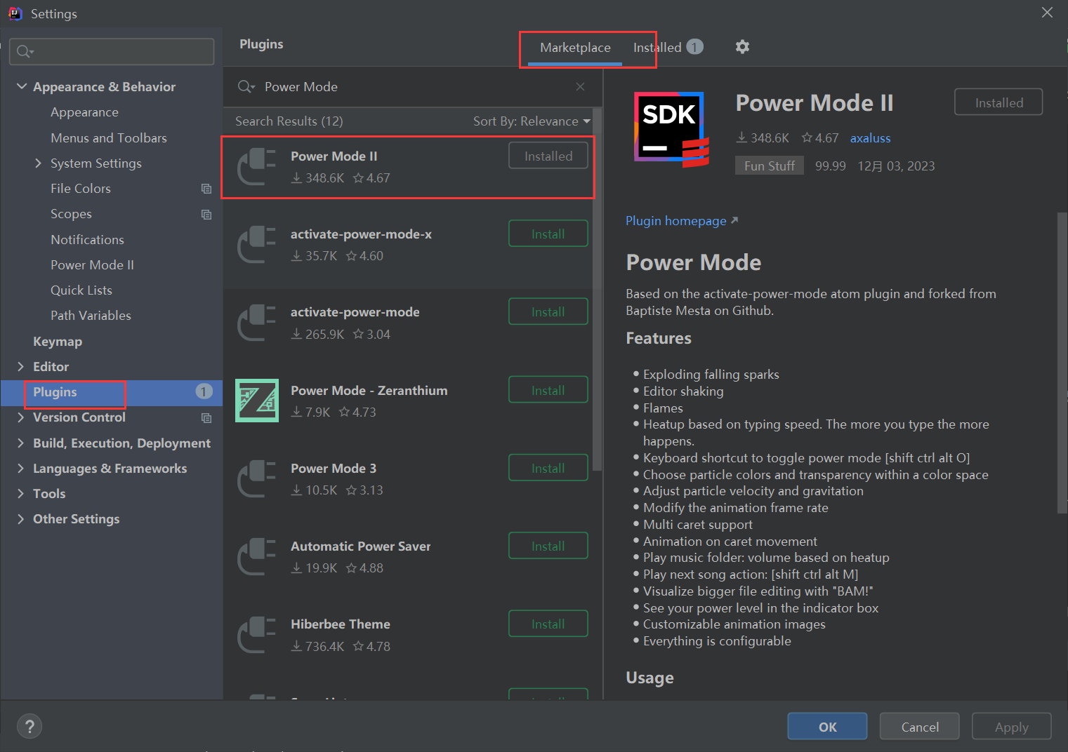Open the plugin manager gear menu
The image size is (1068, 752).
742,46
